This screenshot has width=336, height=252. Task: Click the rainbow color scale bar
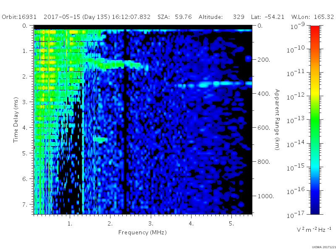pos(315,120)
